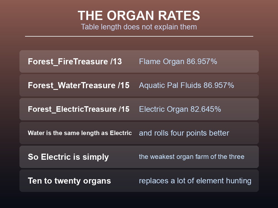Viewport: 278px width, 208px height.
Task: Select 'and rolls four points better' text
Action: [x=184, y=133]
